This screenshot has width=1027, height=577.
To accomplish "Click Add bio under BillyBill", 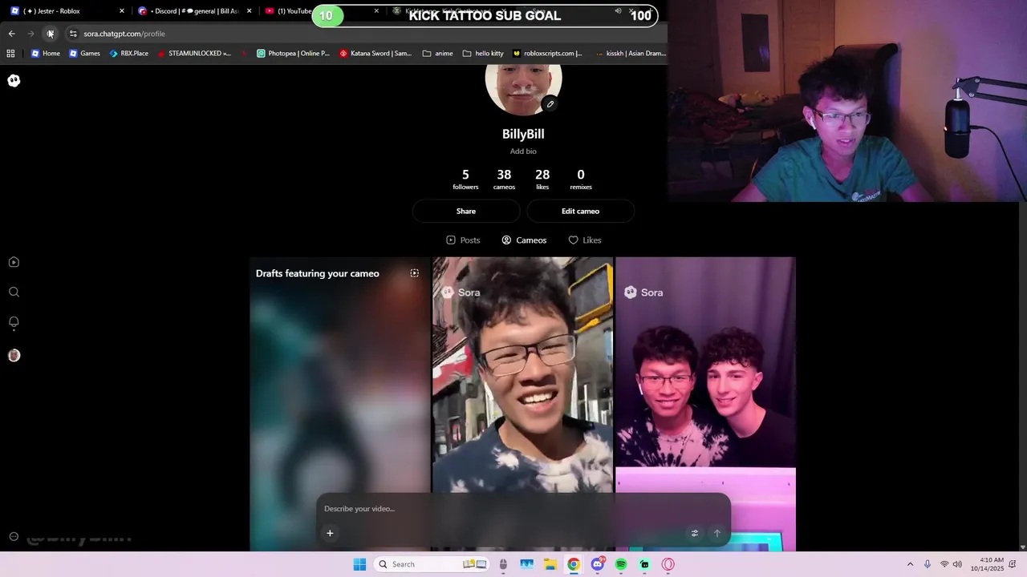I will tap(523, 151).
